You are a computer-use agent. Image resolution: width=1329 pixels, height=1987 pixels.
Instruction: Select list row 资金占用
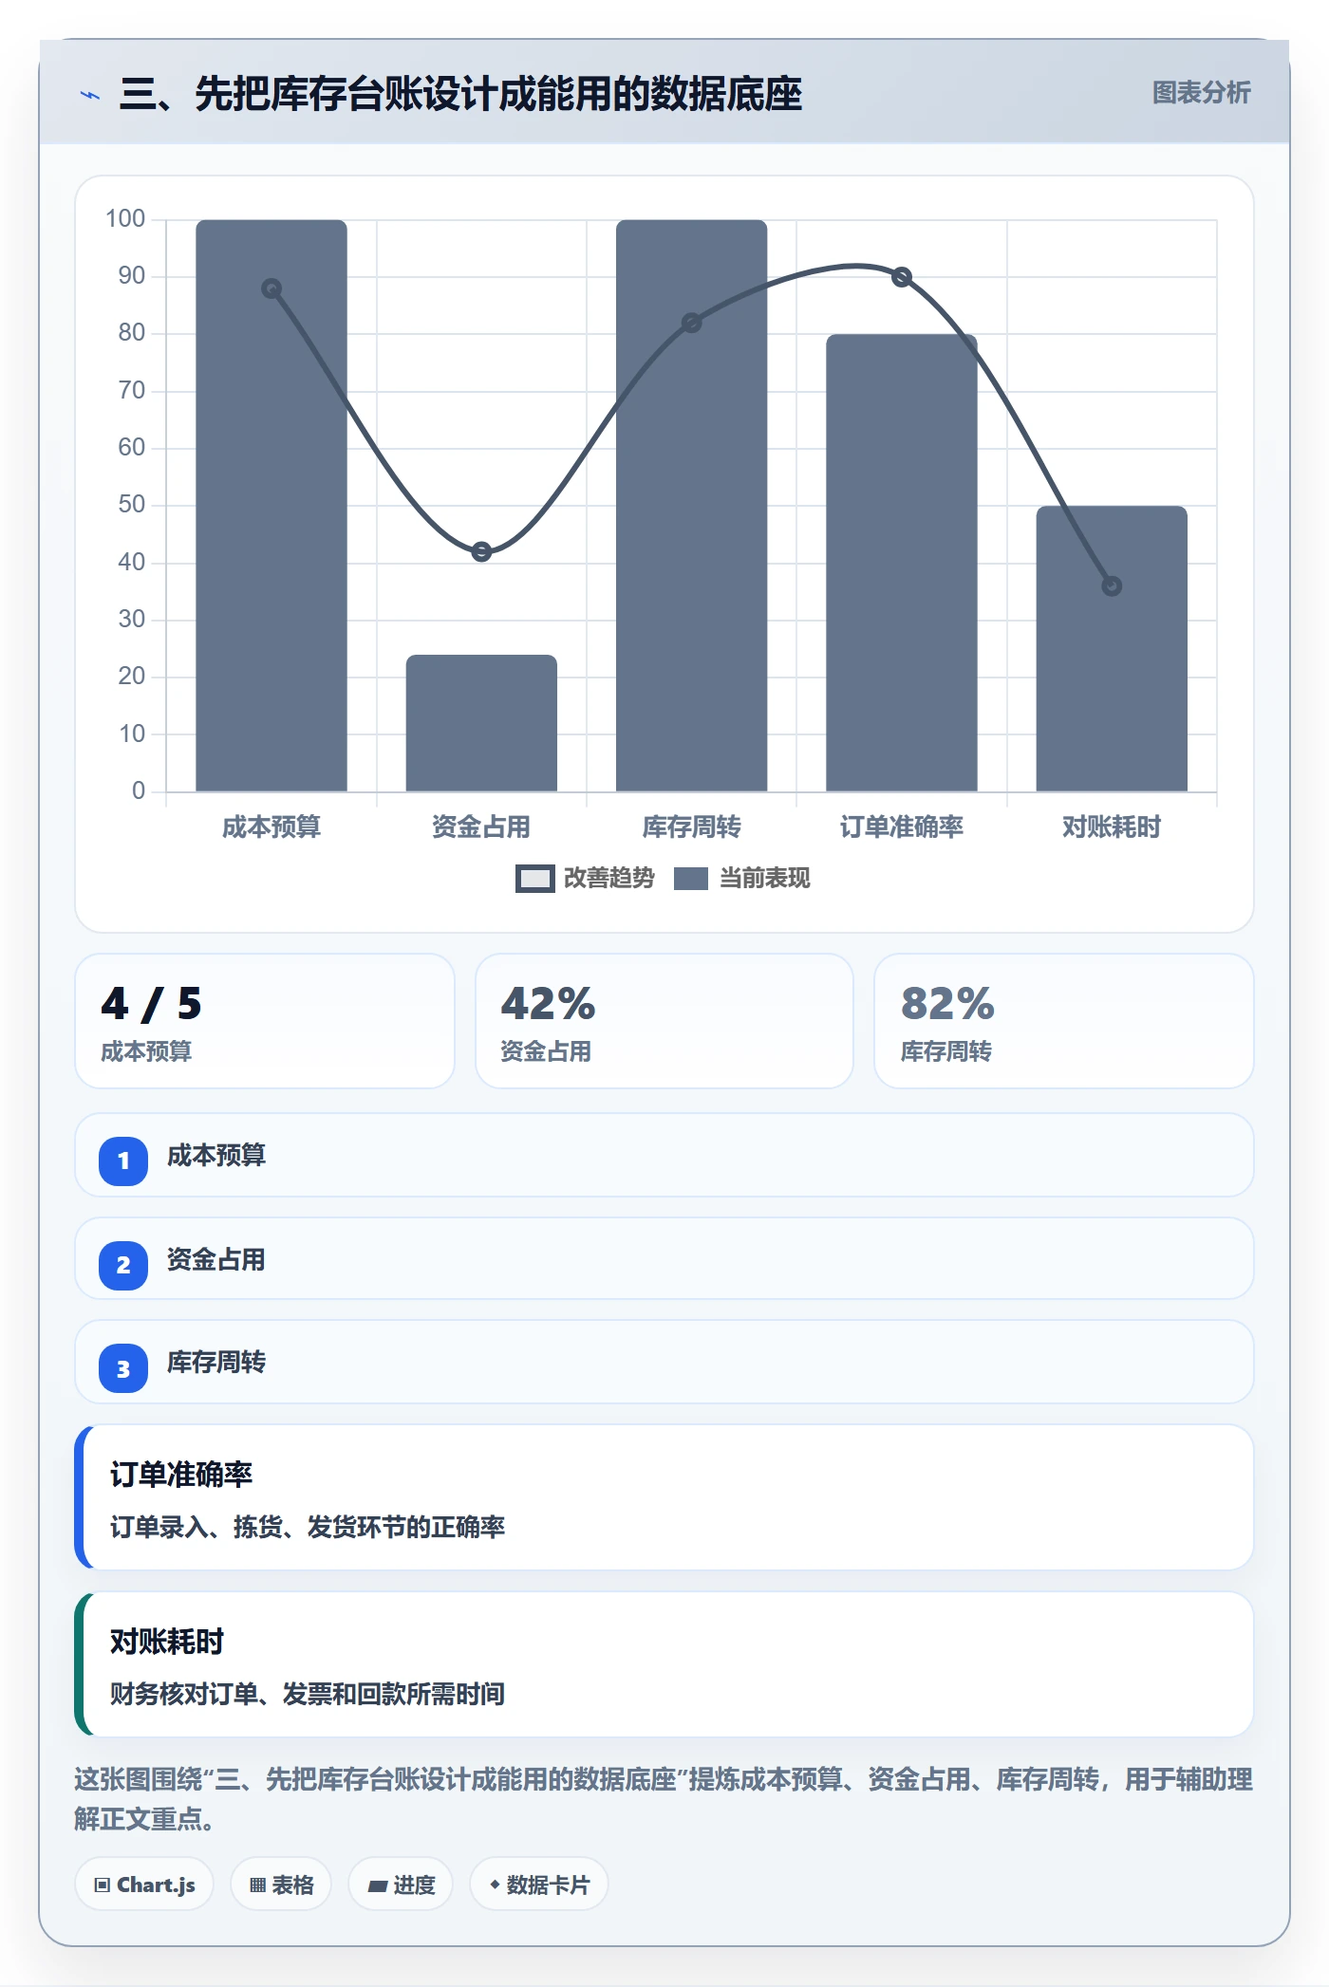[x=664, y=1258]
